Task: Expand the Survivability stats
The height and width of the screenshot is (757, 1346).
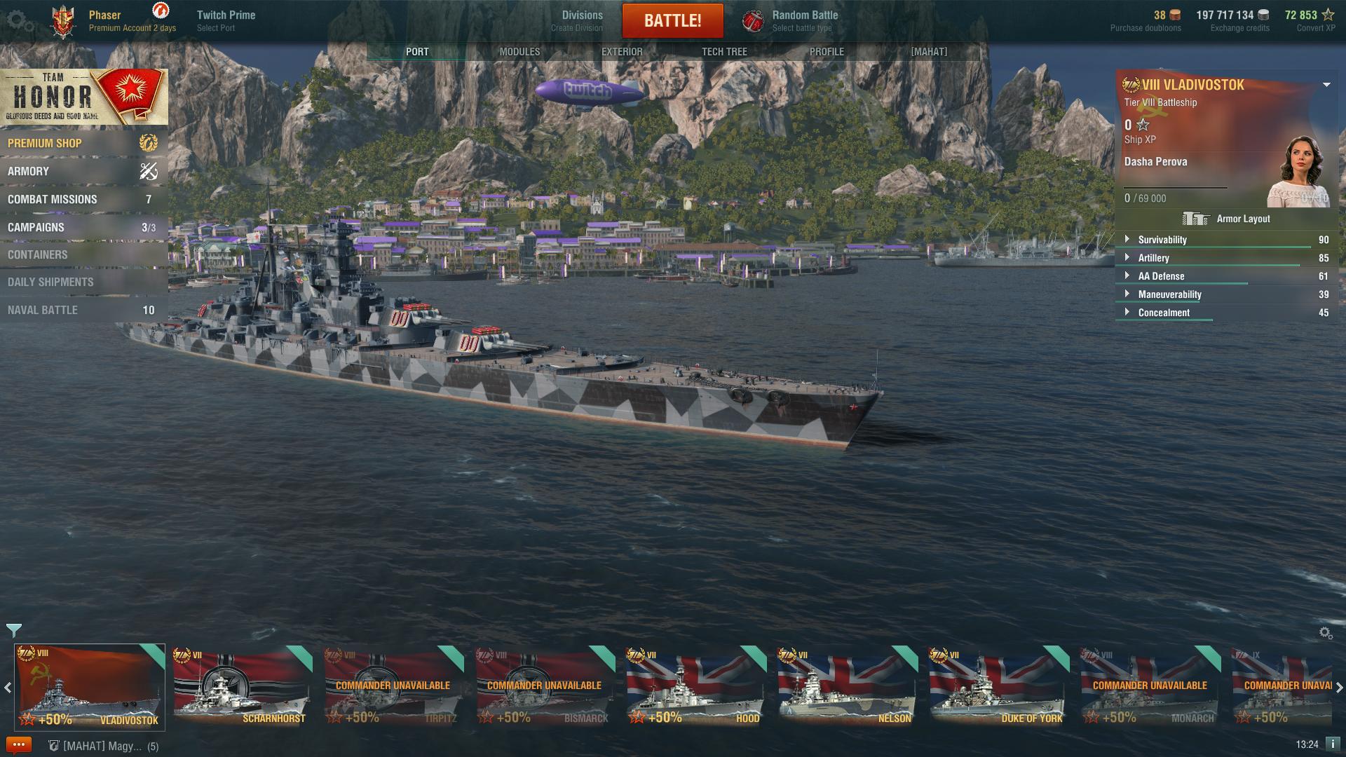Action: [x=1127, y=239]
